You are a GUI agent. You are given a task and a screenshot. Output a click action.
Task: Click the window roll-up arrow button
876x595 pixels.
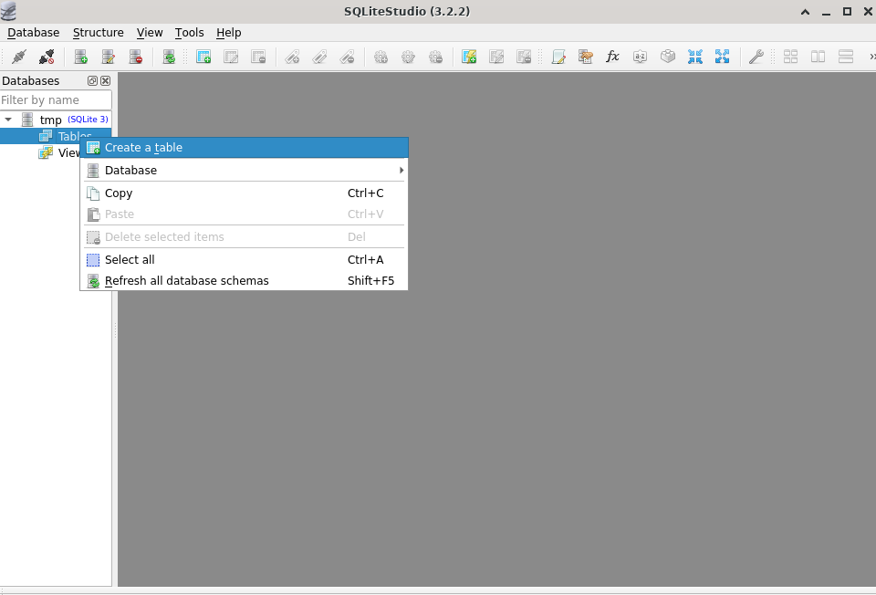pyautogui.click(x=805, y=12)
